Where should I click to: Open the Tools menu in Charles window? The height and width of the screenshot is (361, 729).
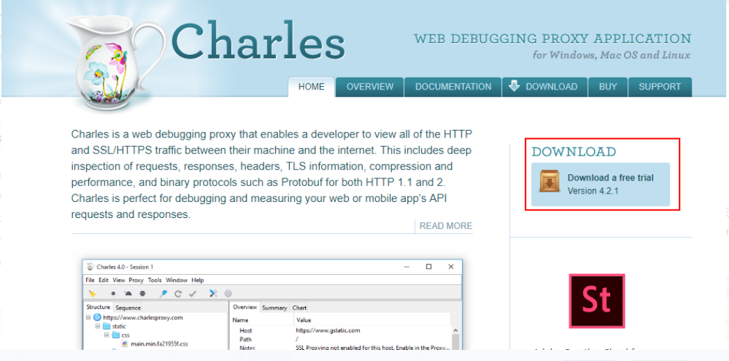[x=155, y=280]
